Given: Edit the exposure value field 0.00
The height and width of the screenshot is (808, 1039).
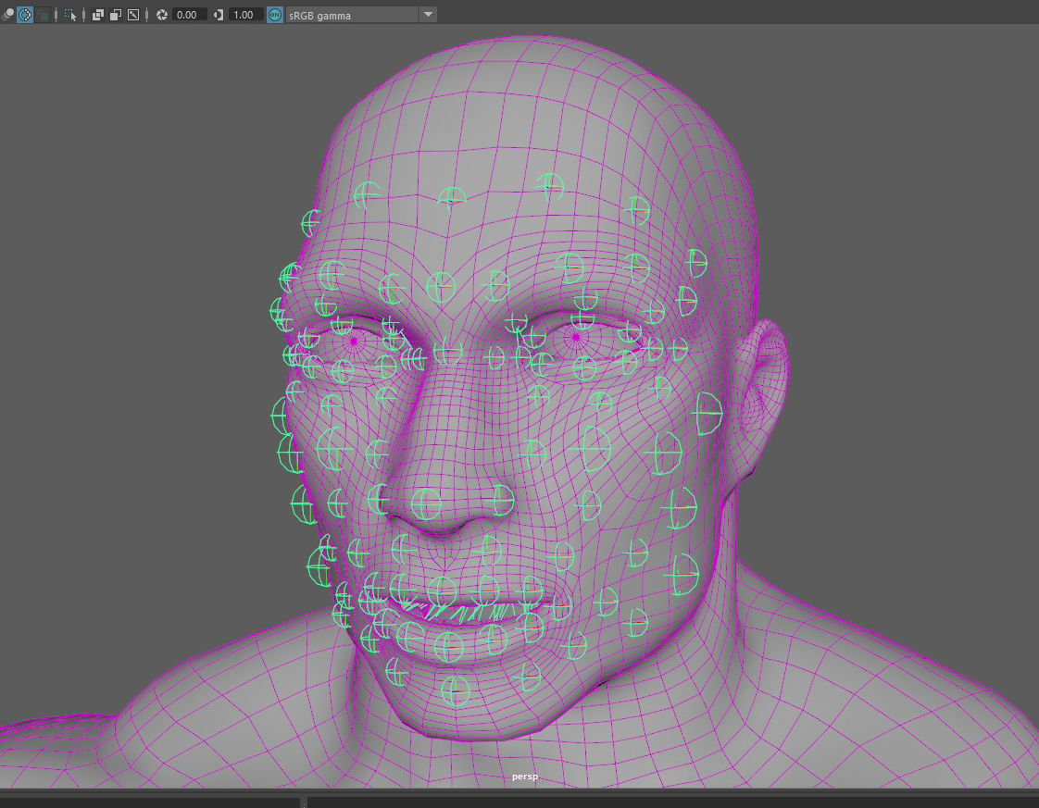Looking at the screenshot, I should coord(189,15).
